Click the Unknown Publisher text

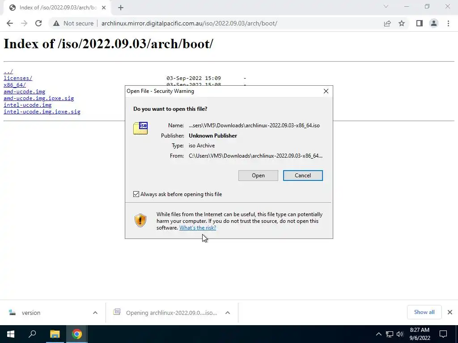[x=212, y=136]
